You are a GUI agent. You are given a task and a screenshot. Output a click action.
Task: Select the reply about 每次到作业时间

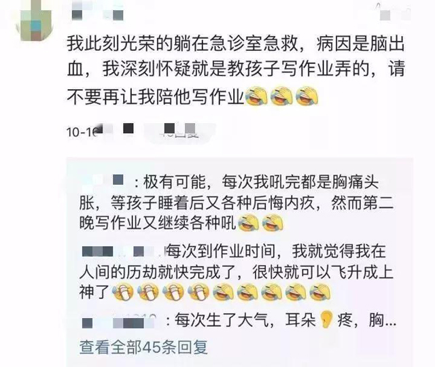coord(237,273)
